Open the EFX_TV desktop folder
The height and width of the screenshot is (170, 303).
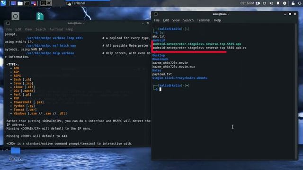(x=16, y=154)
